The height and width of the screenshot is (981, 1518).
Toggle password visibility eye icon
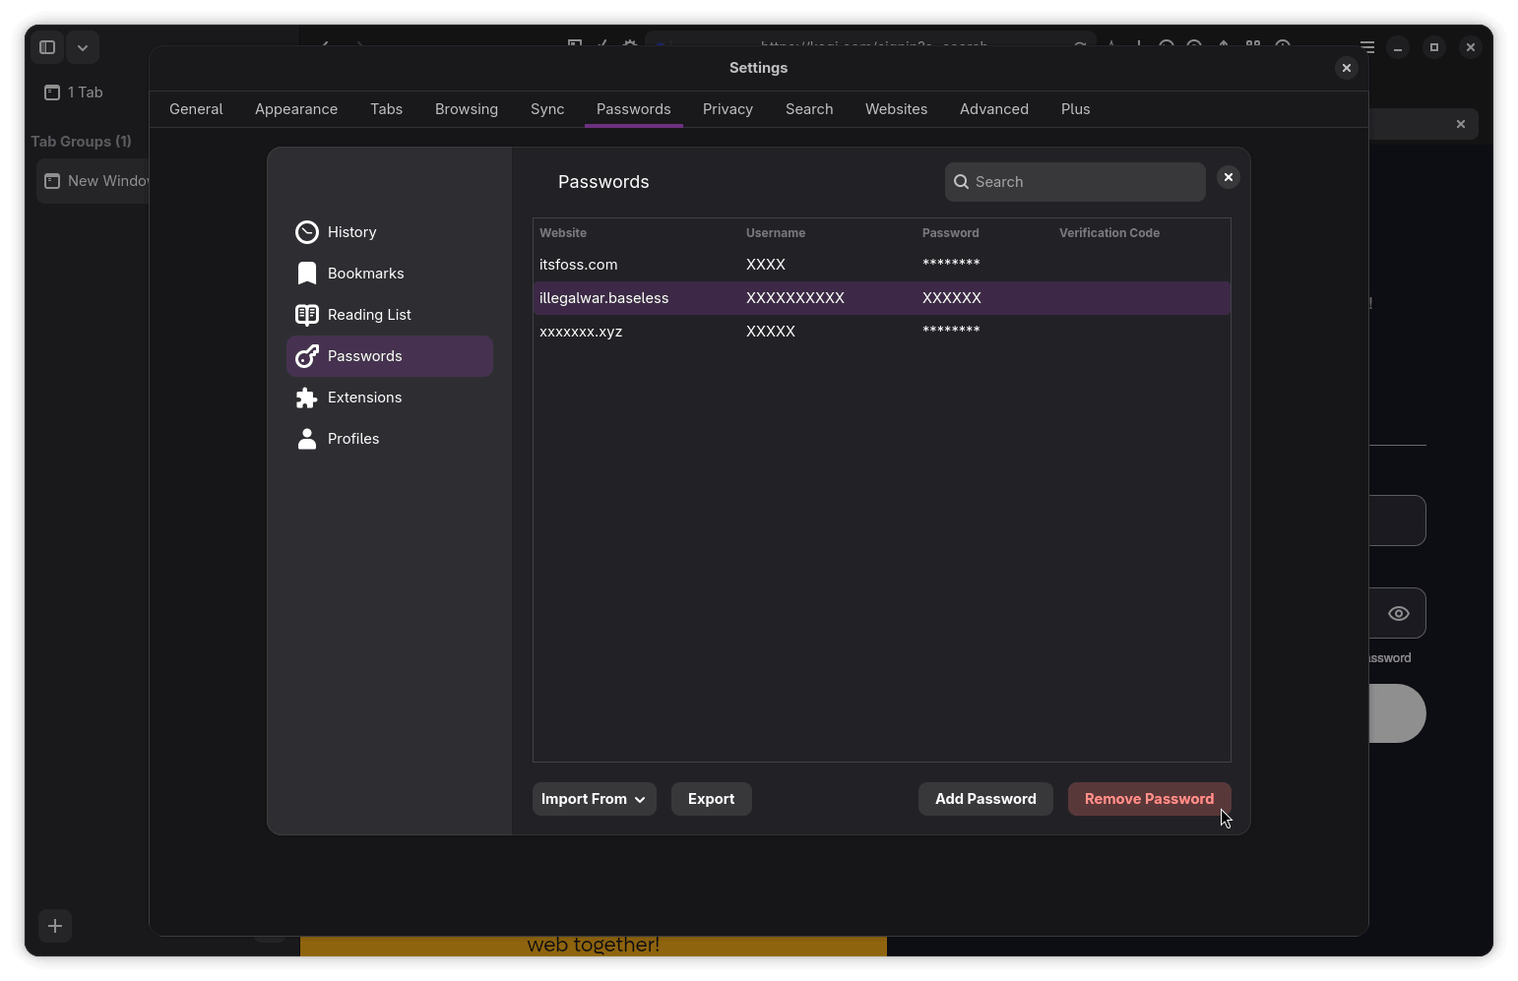[x=1398, y=614]
